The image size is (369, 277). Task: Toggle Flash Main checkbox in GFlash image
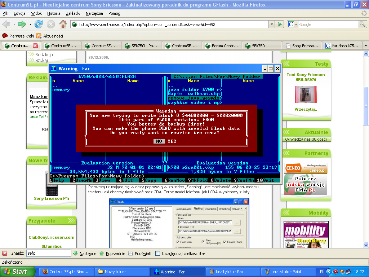click(x=178, y=242)
